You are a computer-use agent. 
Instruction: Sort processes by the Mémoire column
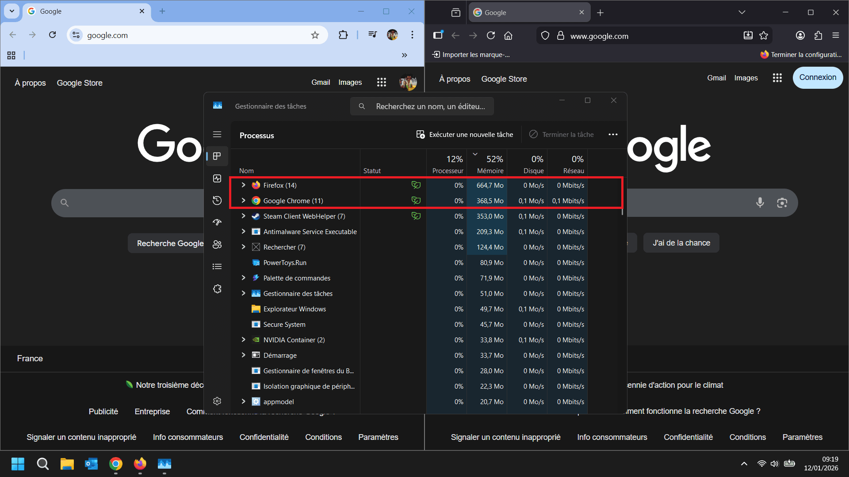(x=491, y=163)
